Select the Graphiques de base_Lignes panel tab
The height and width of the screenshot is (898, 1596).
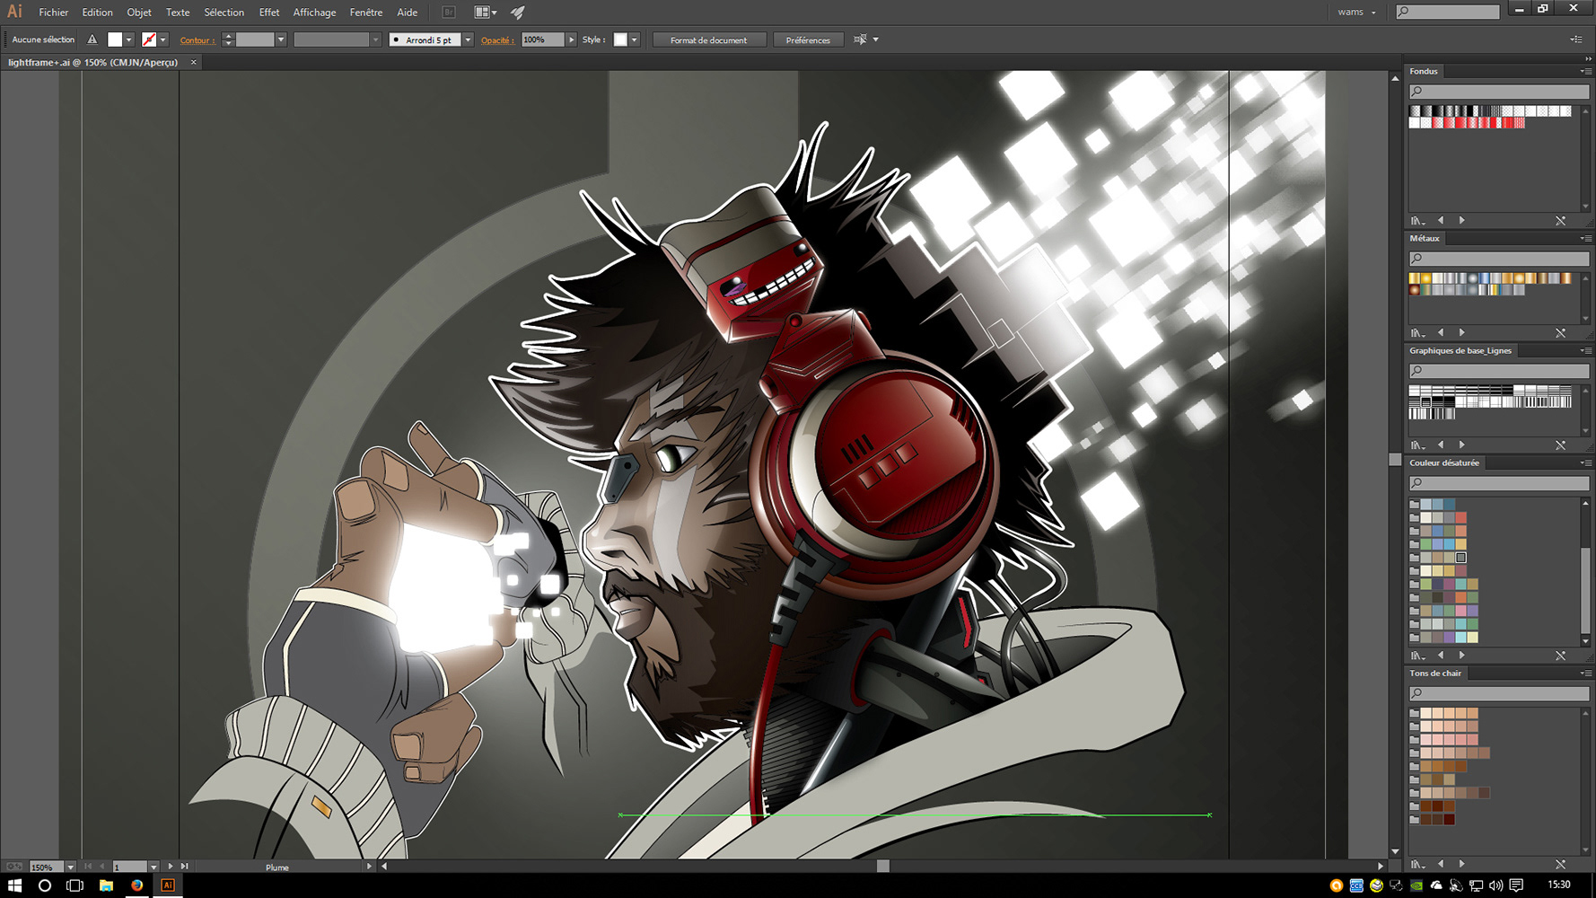click(1460, 350)
